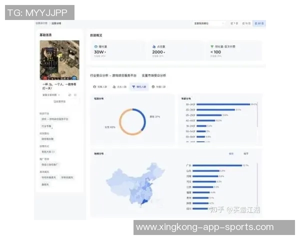Click the square icon under the creative caption
Viewport: 300px width, 240px height.
pyautogui.click(x=75, y=95)
